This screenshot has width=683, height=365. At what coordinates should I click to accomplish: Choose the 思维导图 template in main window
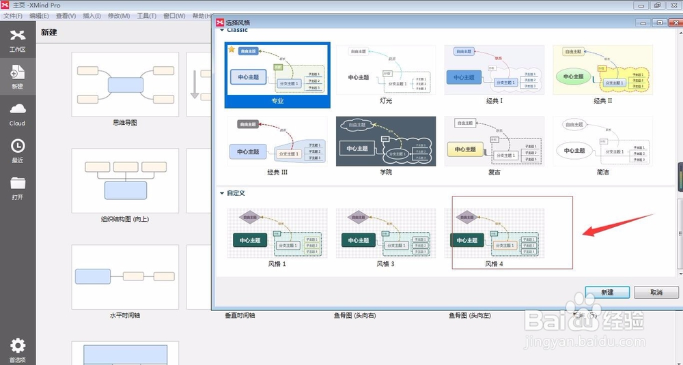click(x=125, y=85)
